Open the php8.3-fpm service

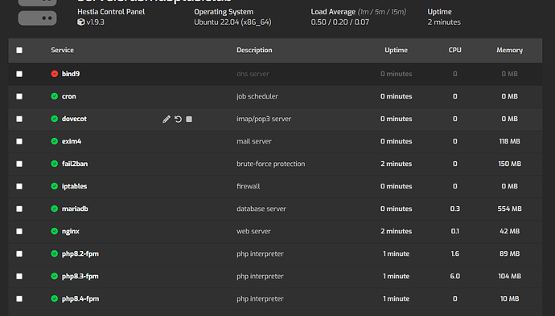pos(80,277)
